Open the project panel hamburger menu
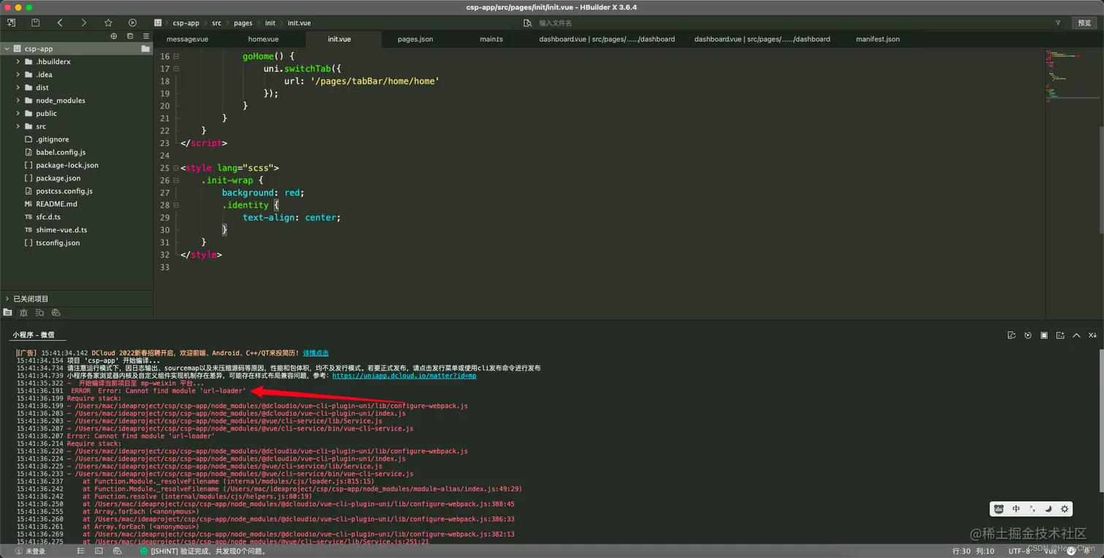The image size is (1104, 558). pyautogui.click(x=146, y=36)
